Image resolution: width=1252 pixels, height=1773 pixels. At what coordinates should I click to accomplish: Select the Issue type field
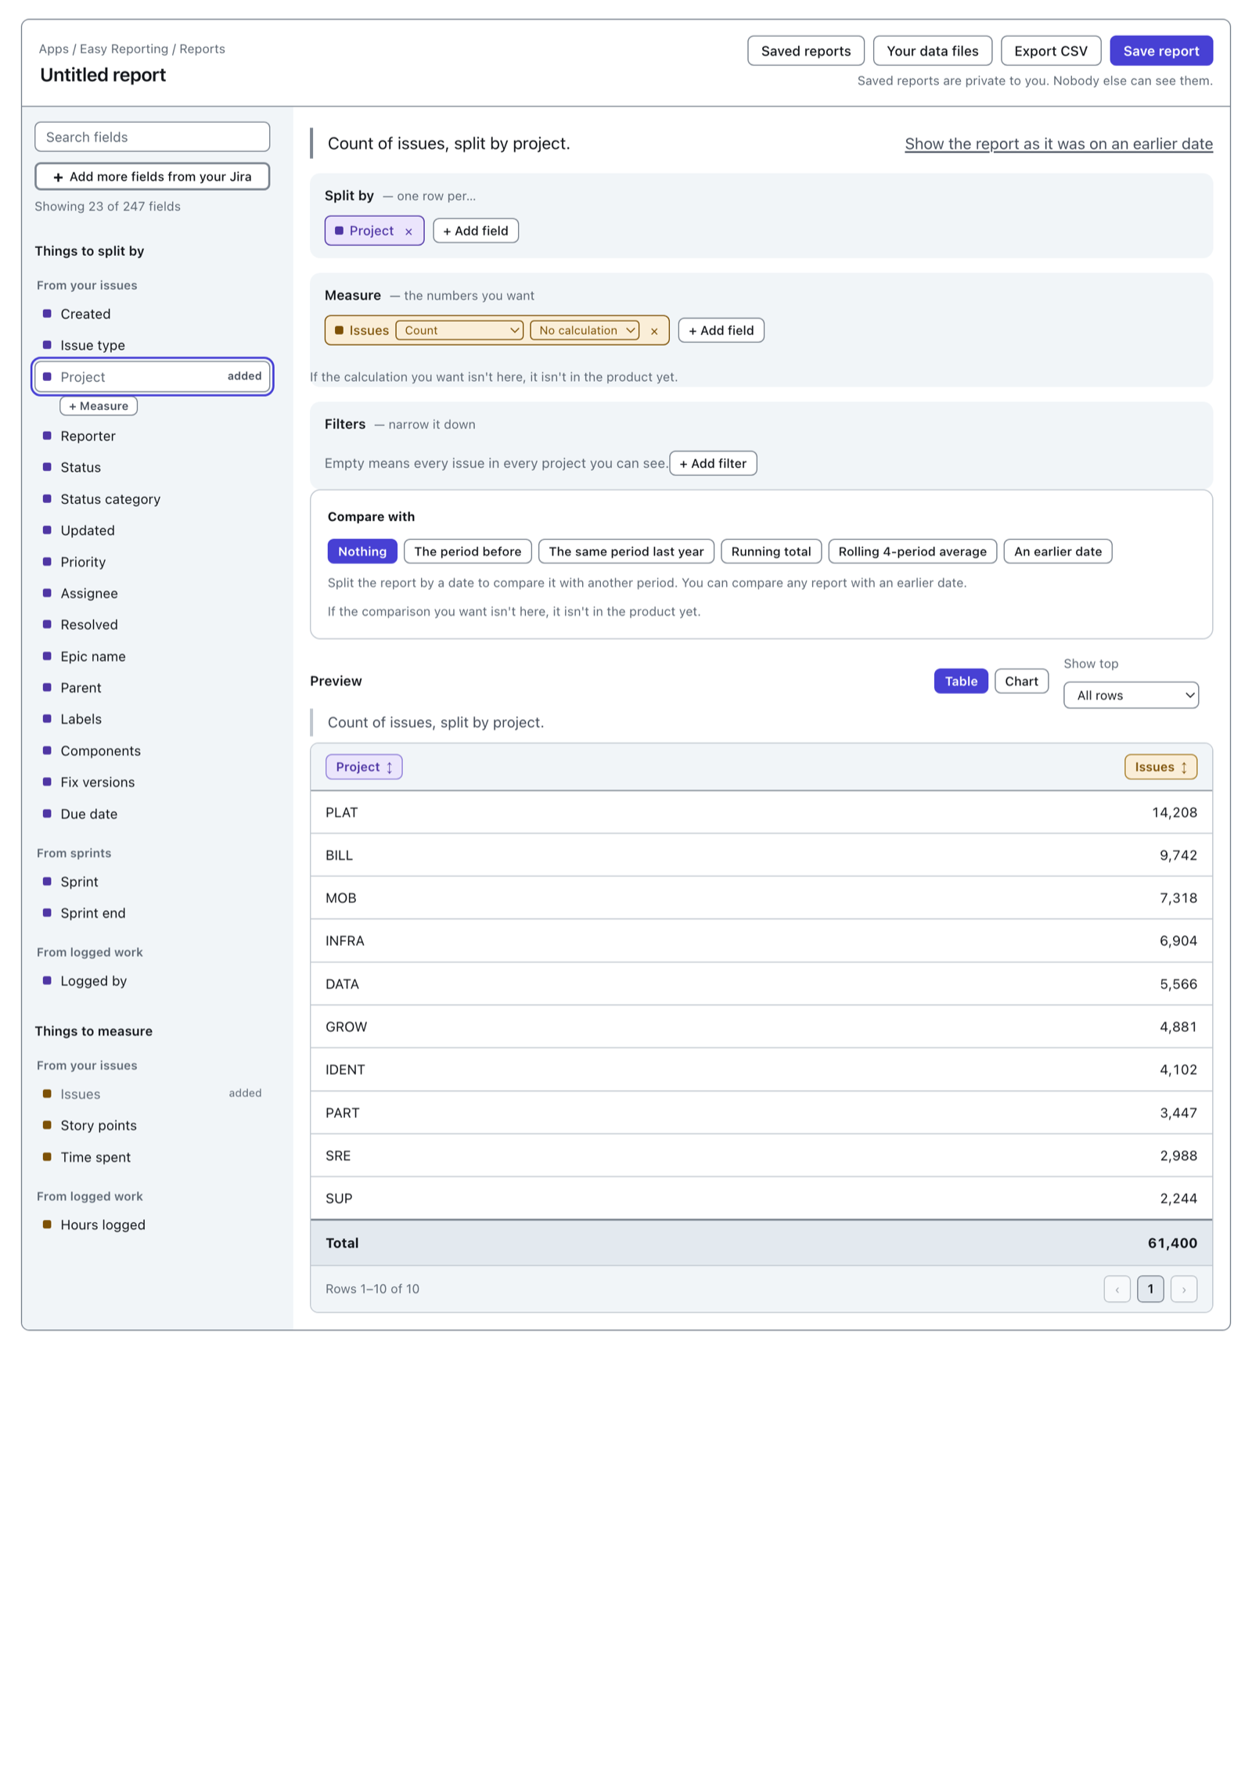point(153,346)
